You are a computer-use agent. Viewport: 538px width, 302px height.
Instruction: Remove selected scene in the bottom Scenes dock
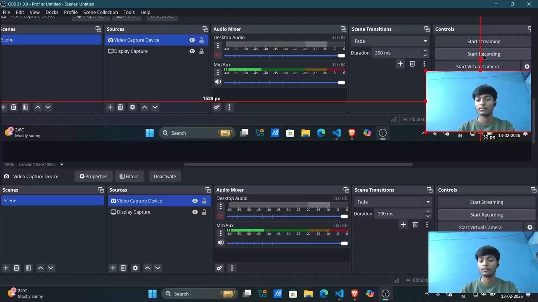tap(16, 268)
